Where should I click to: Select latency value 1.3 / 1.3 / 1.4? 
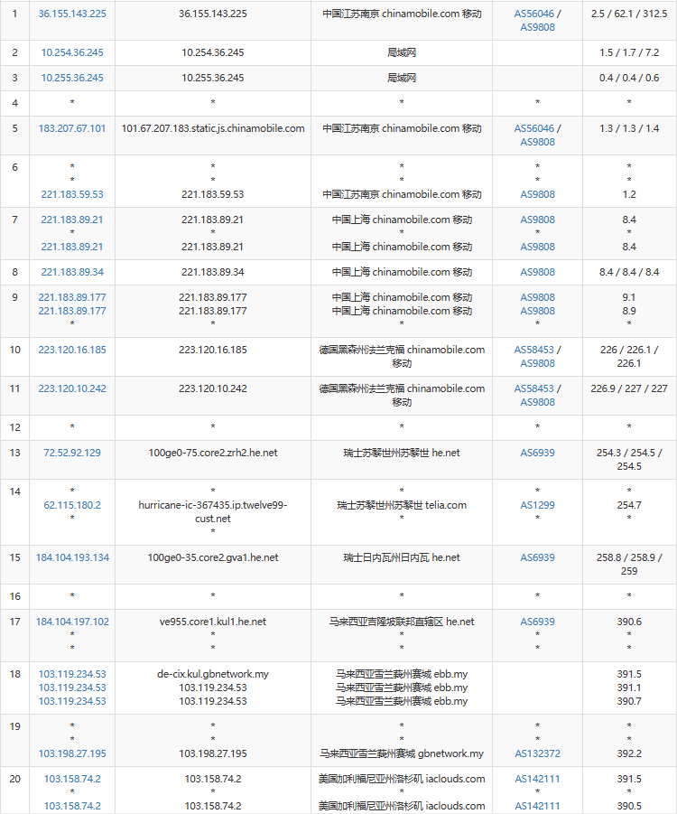[x=629, y=128]
